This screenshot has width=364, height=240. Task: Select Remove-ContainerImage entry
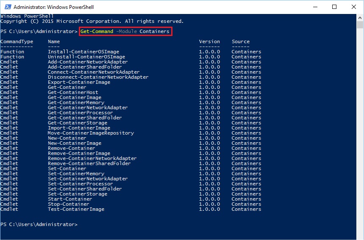click(x=79, y=153)
